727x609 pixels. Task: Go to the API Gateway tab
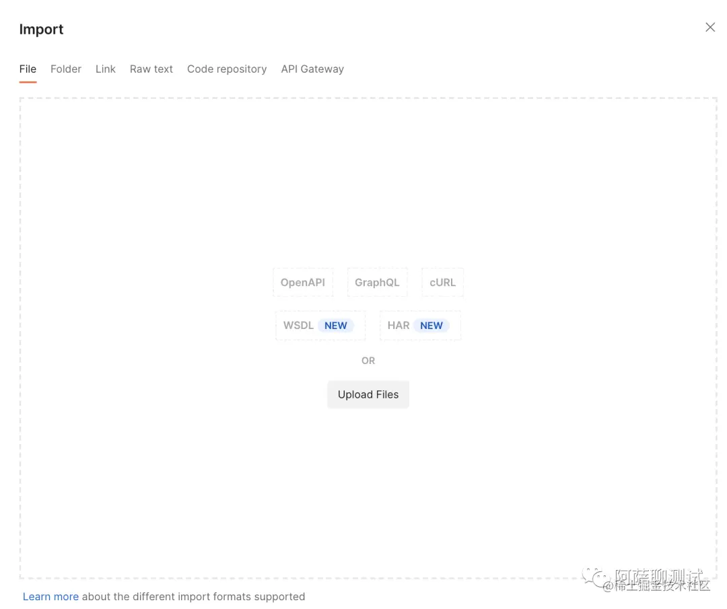pyautogui.click(x=312, y=69)
